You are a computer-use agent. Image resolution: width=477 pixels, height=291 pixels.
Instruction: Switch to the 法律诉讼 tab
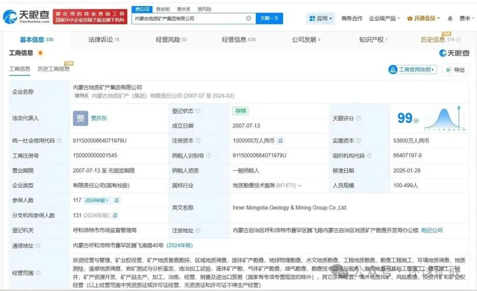click(103, 39)
